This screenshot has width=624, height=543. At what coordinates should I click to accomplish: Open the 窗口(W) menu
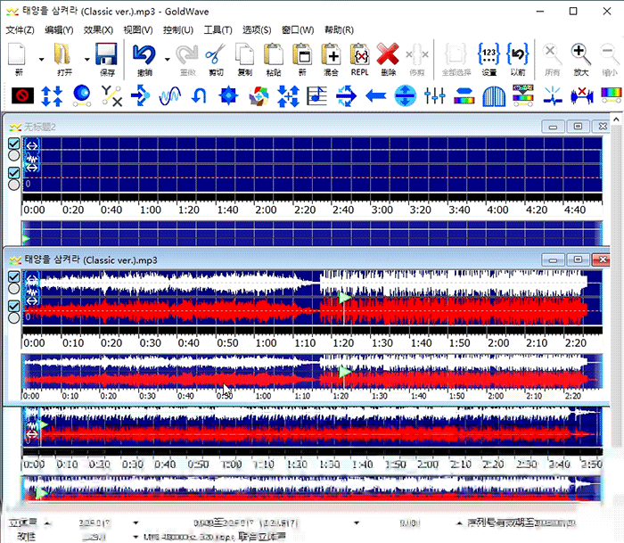pos(298,29)
